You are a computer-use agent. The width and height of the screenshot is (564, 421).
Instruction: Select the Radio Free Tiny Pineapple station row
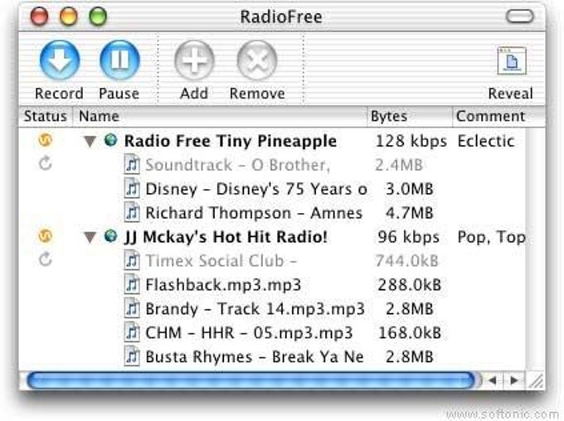(272, 141)
